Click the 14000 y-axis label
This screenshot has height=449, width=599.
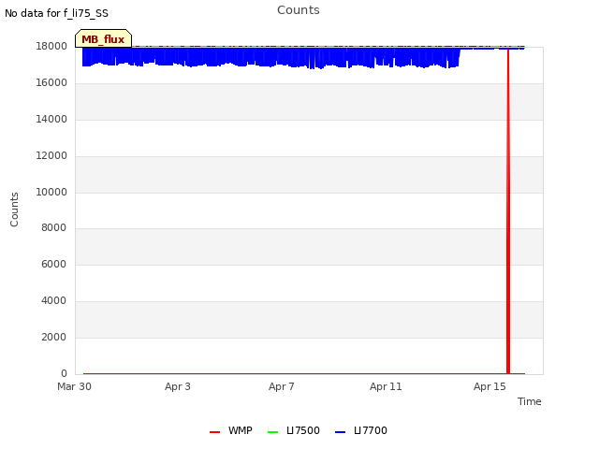(x=51, y=119)
